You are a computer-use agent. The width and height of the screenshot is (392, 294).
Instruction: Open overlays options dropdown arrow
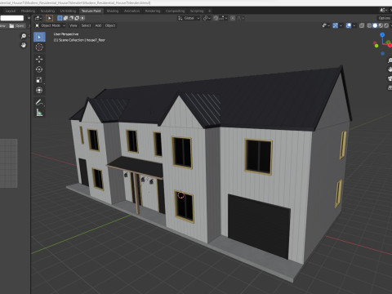click(x=354, y=25)
